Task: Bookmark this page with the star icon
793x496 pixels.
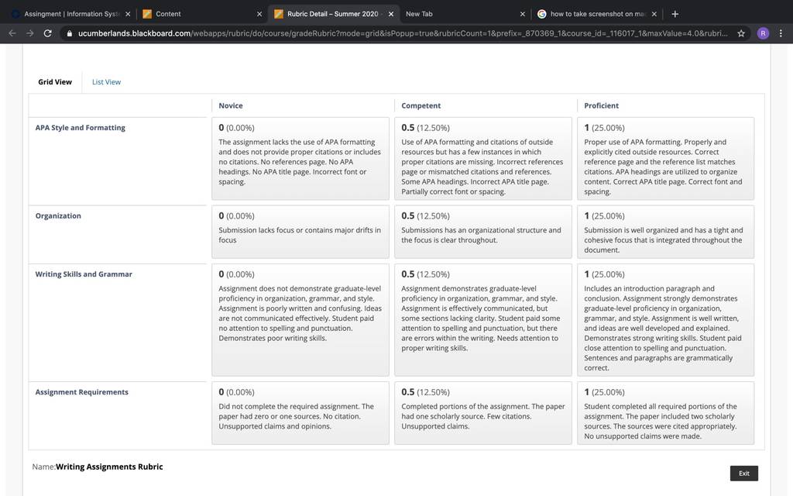Action: [x=741, y=33]
